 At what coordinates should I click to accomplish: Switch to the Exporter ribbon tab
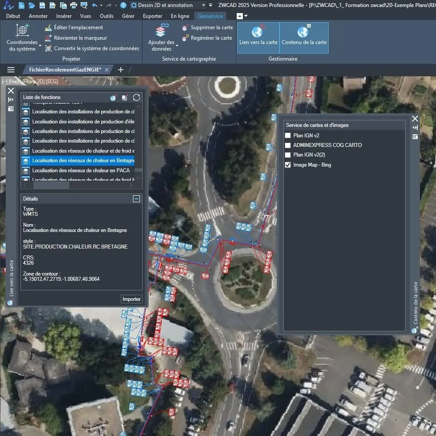coord(152,16)
